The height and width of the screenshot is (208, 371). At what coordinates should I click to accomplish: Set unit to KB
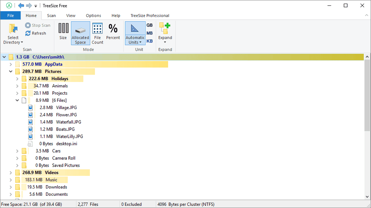(x=149, y=41)
